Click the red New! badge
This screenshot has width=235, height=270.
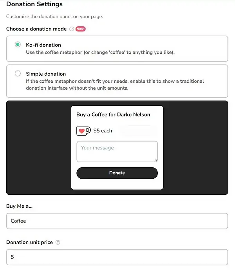click(x=81, y=29)
